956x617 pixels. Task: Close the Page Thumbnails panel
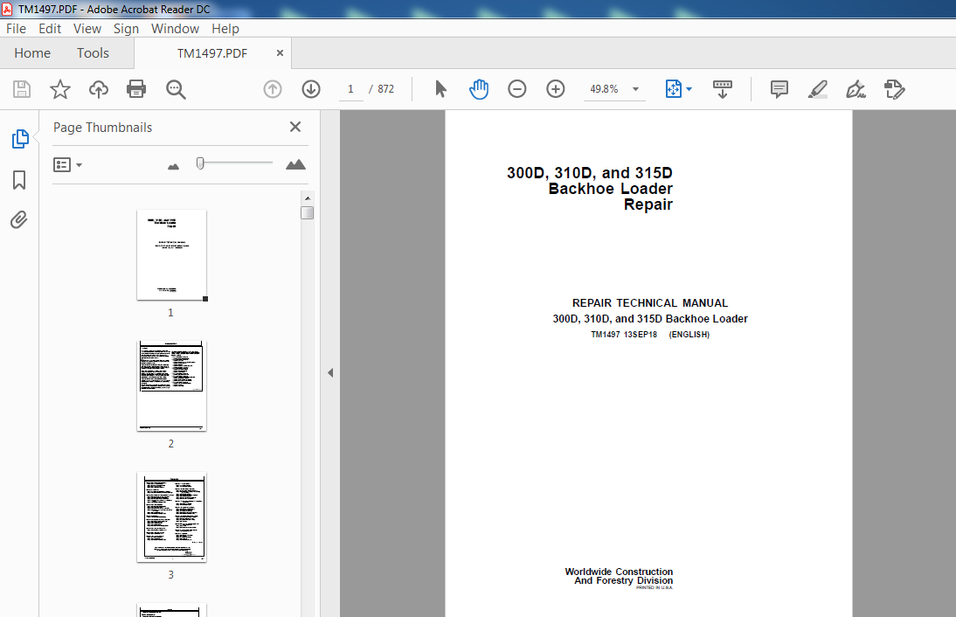pyautogui.click(x=295, y=127)
